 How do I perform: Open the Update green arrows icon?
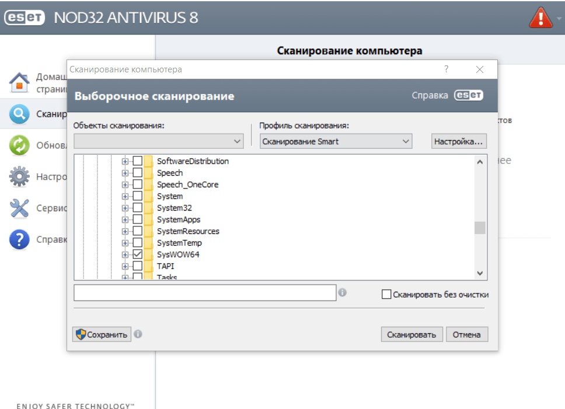[19, 145]
